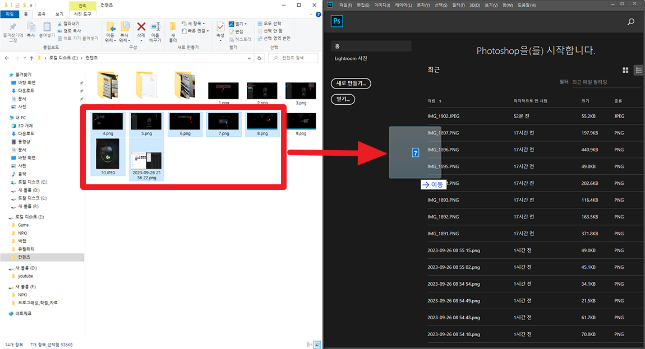Open Photoshop 필터(T) menu

point(458,5)
